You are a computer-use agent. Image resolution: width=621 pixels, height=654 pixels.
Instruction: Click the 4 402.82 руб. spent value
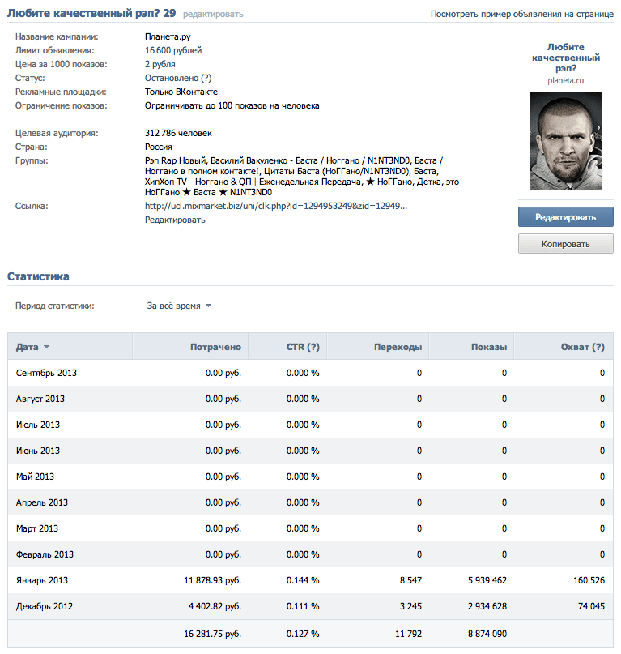tap(215, 606)
